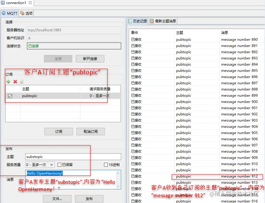Switch to the MQTT tab
The width and height of the screenshot is (265, 203).
(9, 13)
